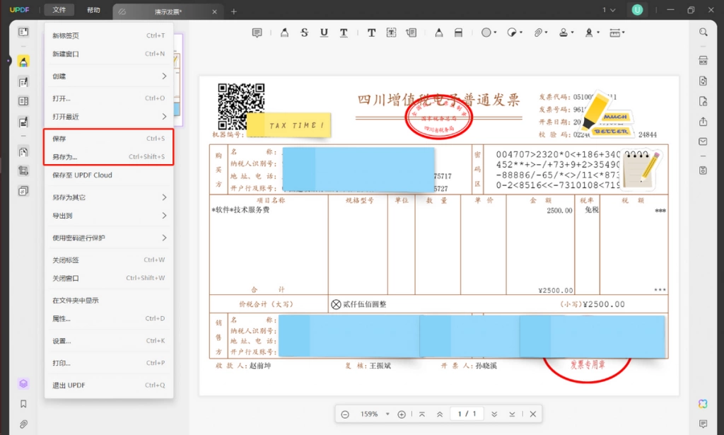Viewport: 724px width, 435px height.
Task: Expand the 打开最近 submenu
Action: 164,117
